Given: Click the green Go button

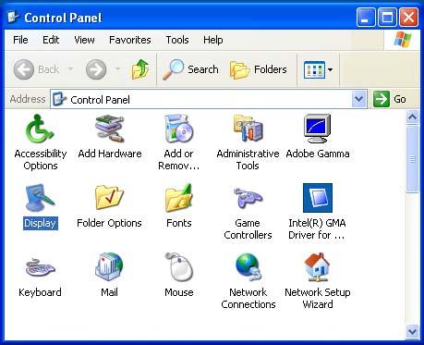Looking at the screenshot, I should coord(390,99).
